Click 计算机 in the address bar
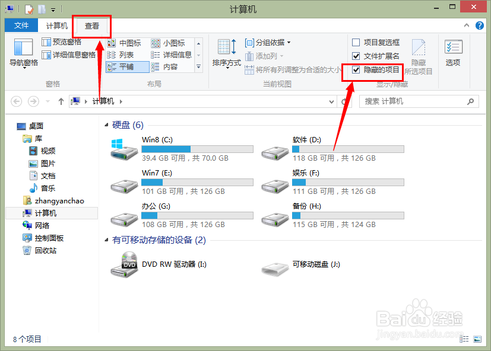Image resolution: width=491 pixels, height=351 pixels. [103, 101]
